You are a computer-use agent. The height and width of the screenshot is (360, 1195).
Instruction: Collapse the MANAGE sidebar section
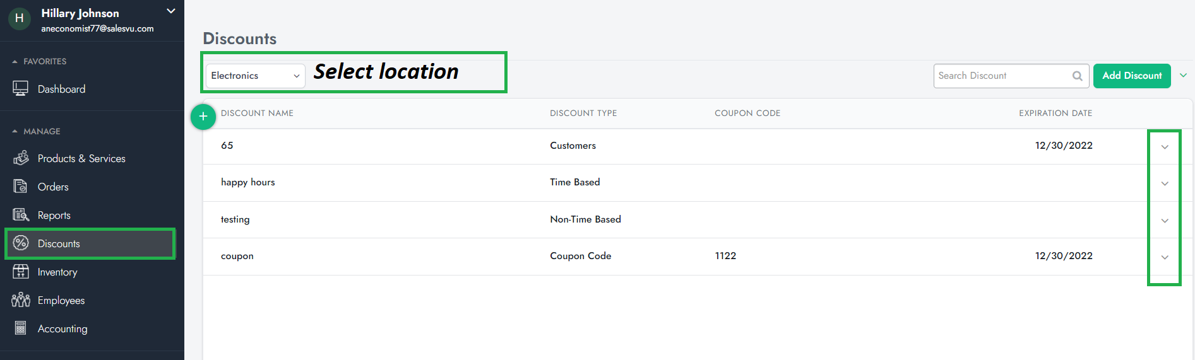click(x=15, y=131)
